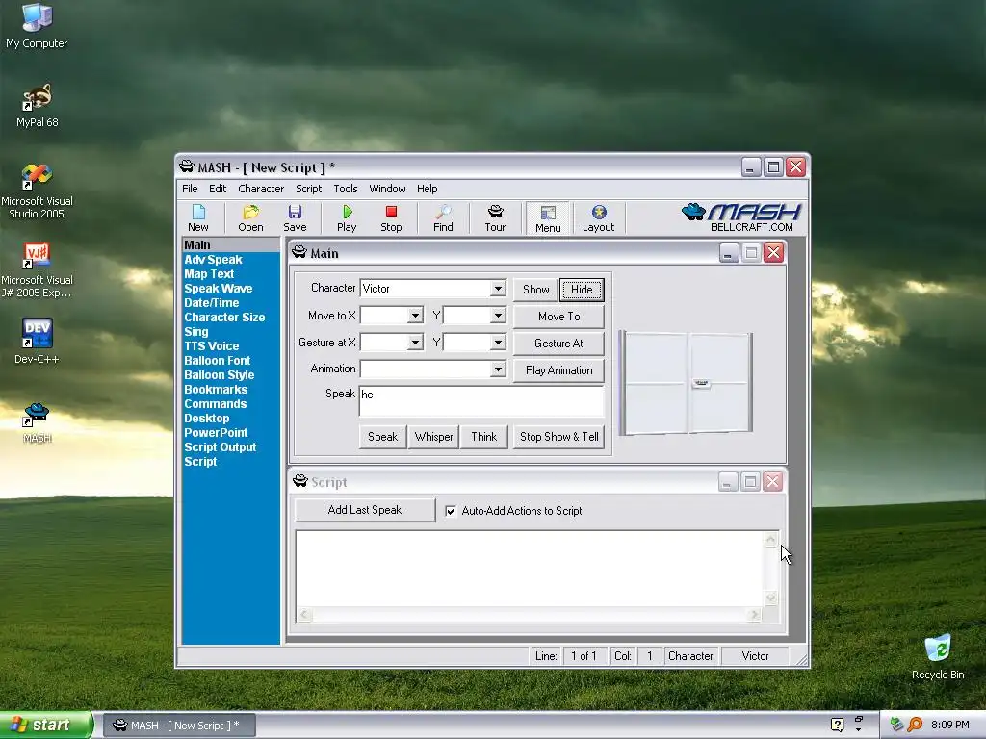Select Script Output in the sidebar
Image resolution: width=986 pixels, height=739 pixels.
221,447
